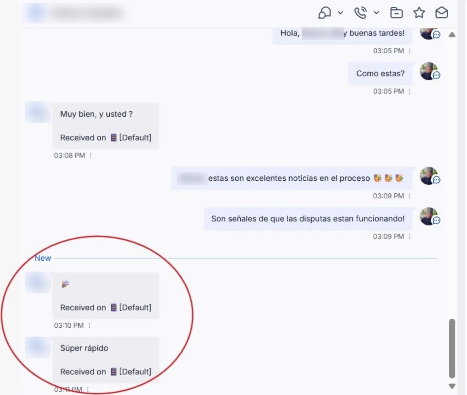Open options menu for 03:05 PM 'Hola' message

410,51
